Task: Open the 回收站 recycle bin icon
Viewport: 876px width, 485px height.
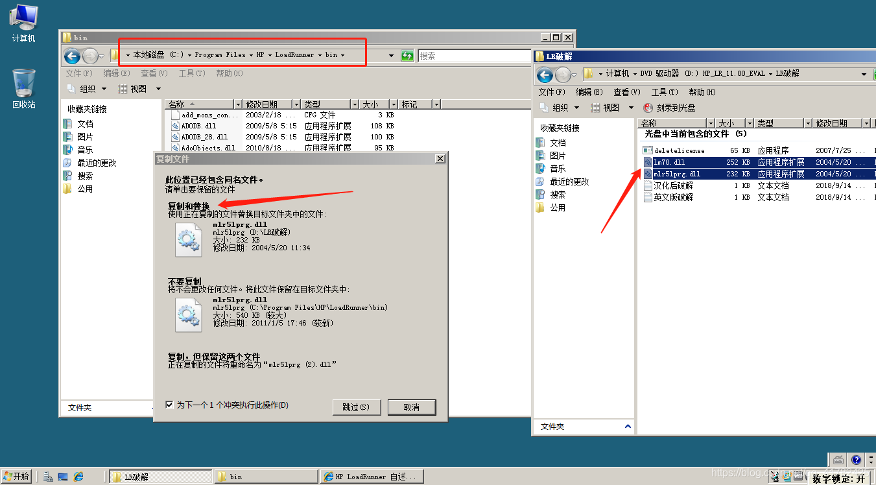Action: tap(23, 89)
